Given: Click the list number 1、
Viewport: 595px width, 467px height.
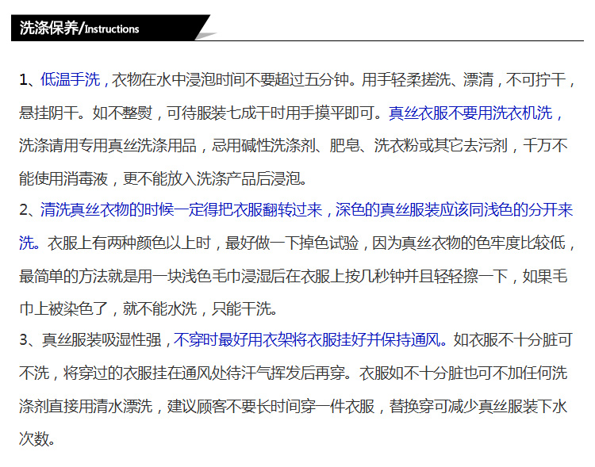Looking at the screenshot, I should (29, 79).
